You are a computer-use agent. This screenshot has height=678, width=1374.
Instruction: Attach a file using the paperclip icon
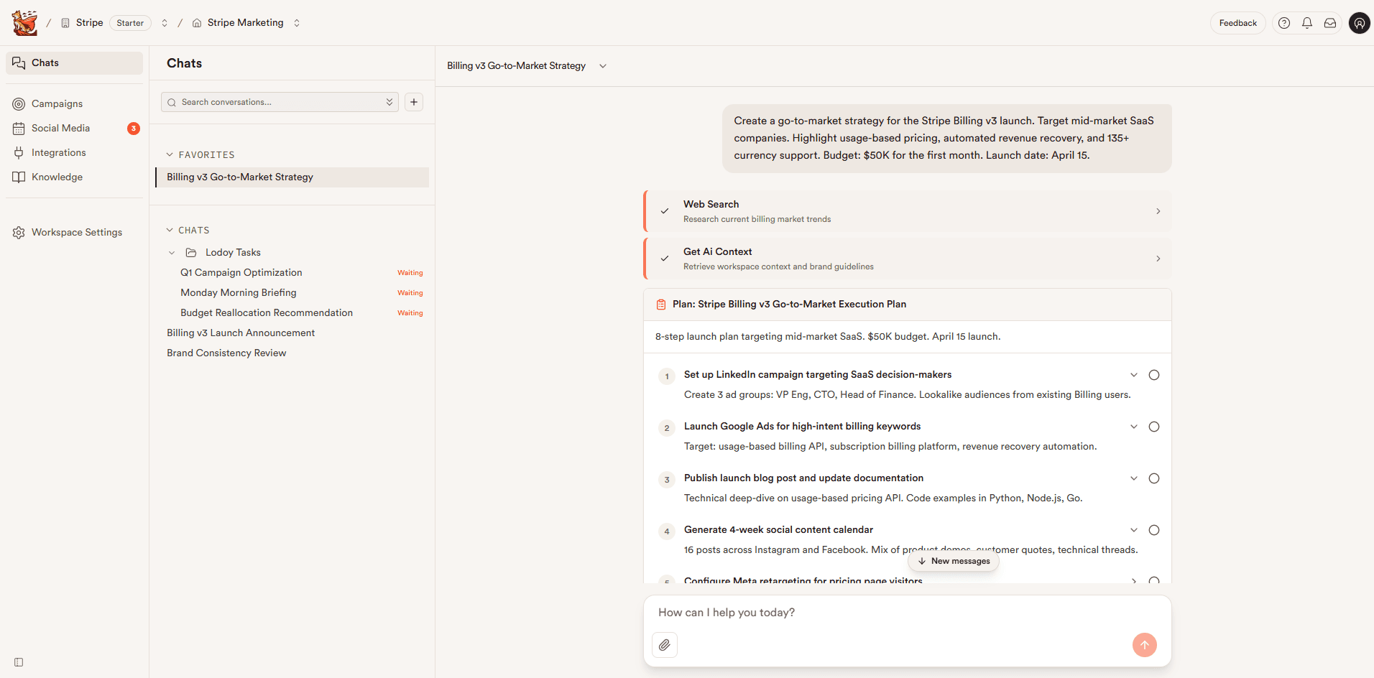(x=664, y=645)
